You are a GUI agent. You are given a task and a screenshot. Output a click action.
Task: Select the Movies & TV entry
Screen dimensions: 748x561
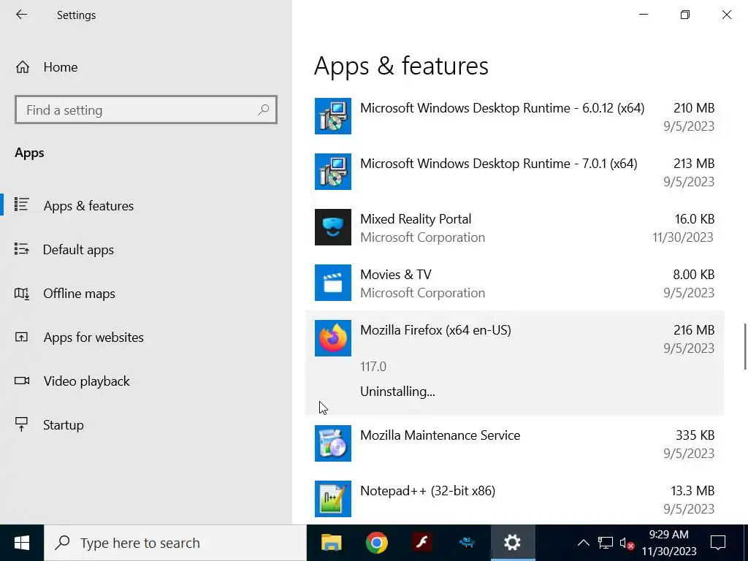(514, 283)
